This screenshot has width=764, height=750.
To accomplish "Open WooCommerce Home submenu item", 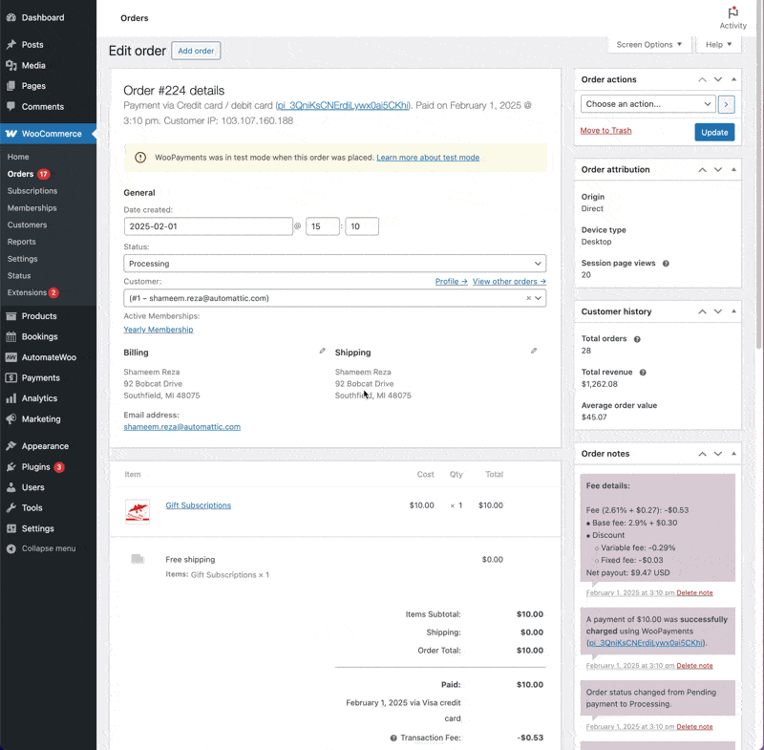I will (18, 157).
